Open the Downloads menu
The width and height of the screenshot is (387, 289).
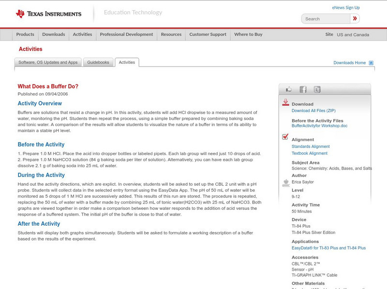(x=54, y=34)
